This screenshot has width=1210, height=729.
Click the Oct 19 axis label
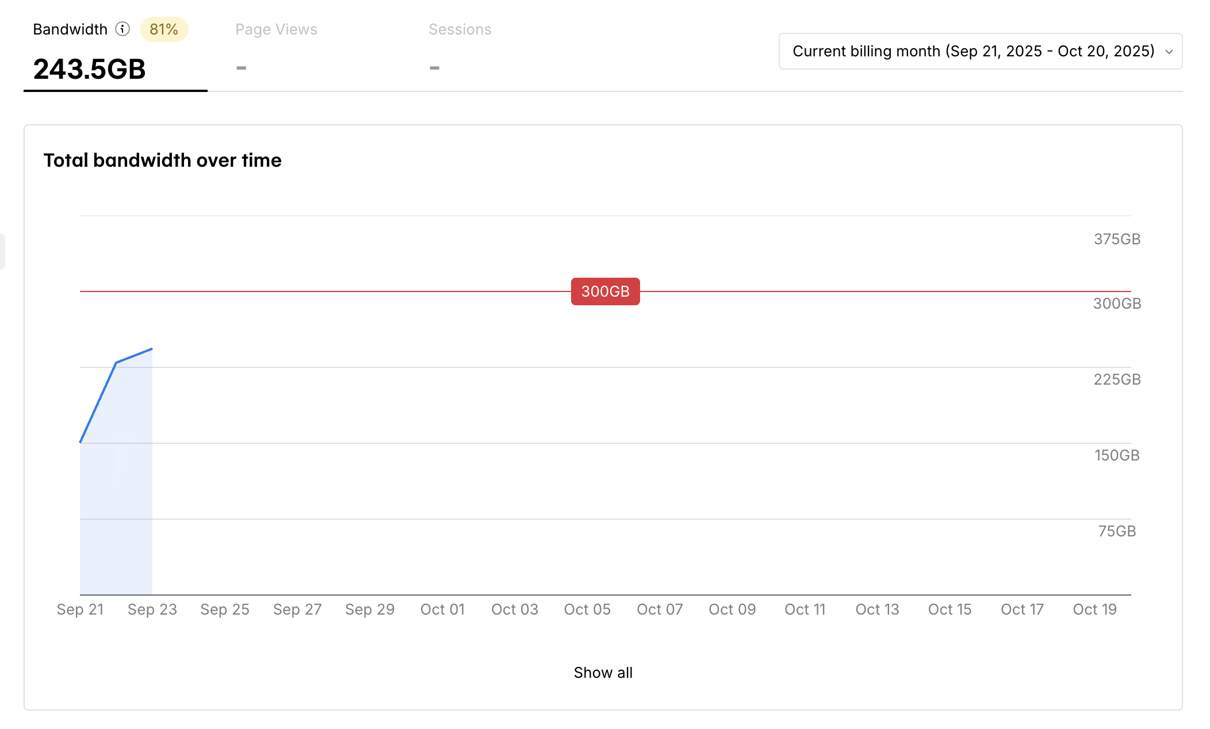[1094, 609]
